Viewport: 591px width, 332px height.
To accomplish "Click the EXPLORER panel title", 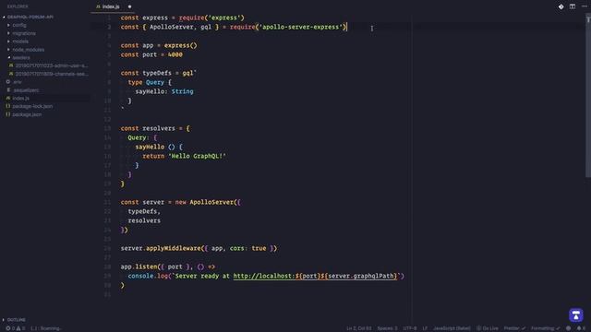I will point(18,6).
